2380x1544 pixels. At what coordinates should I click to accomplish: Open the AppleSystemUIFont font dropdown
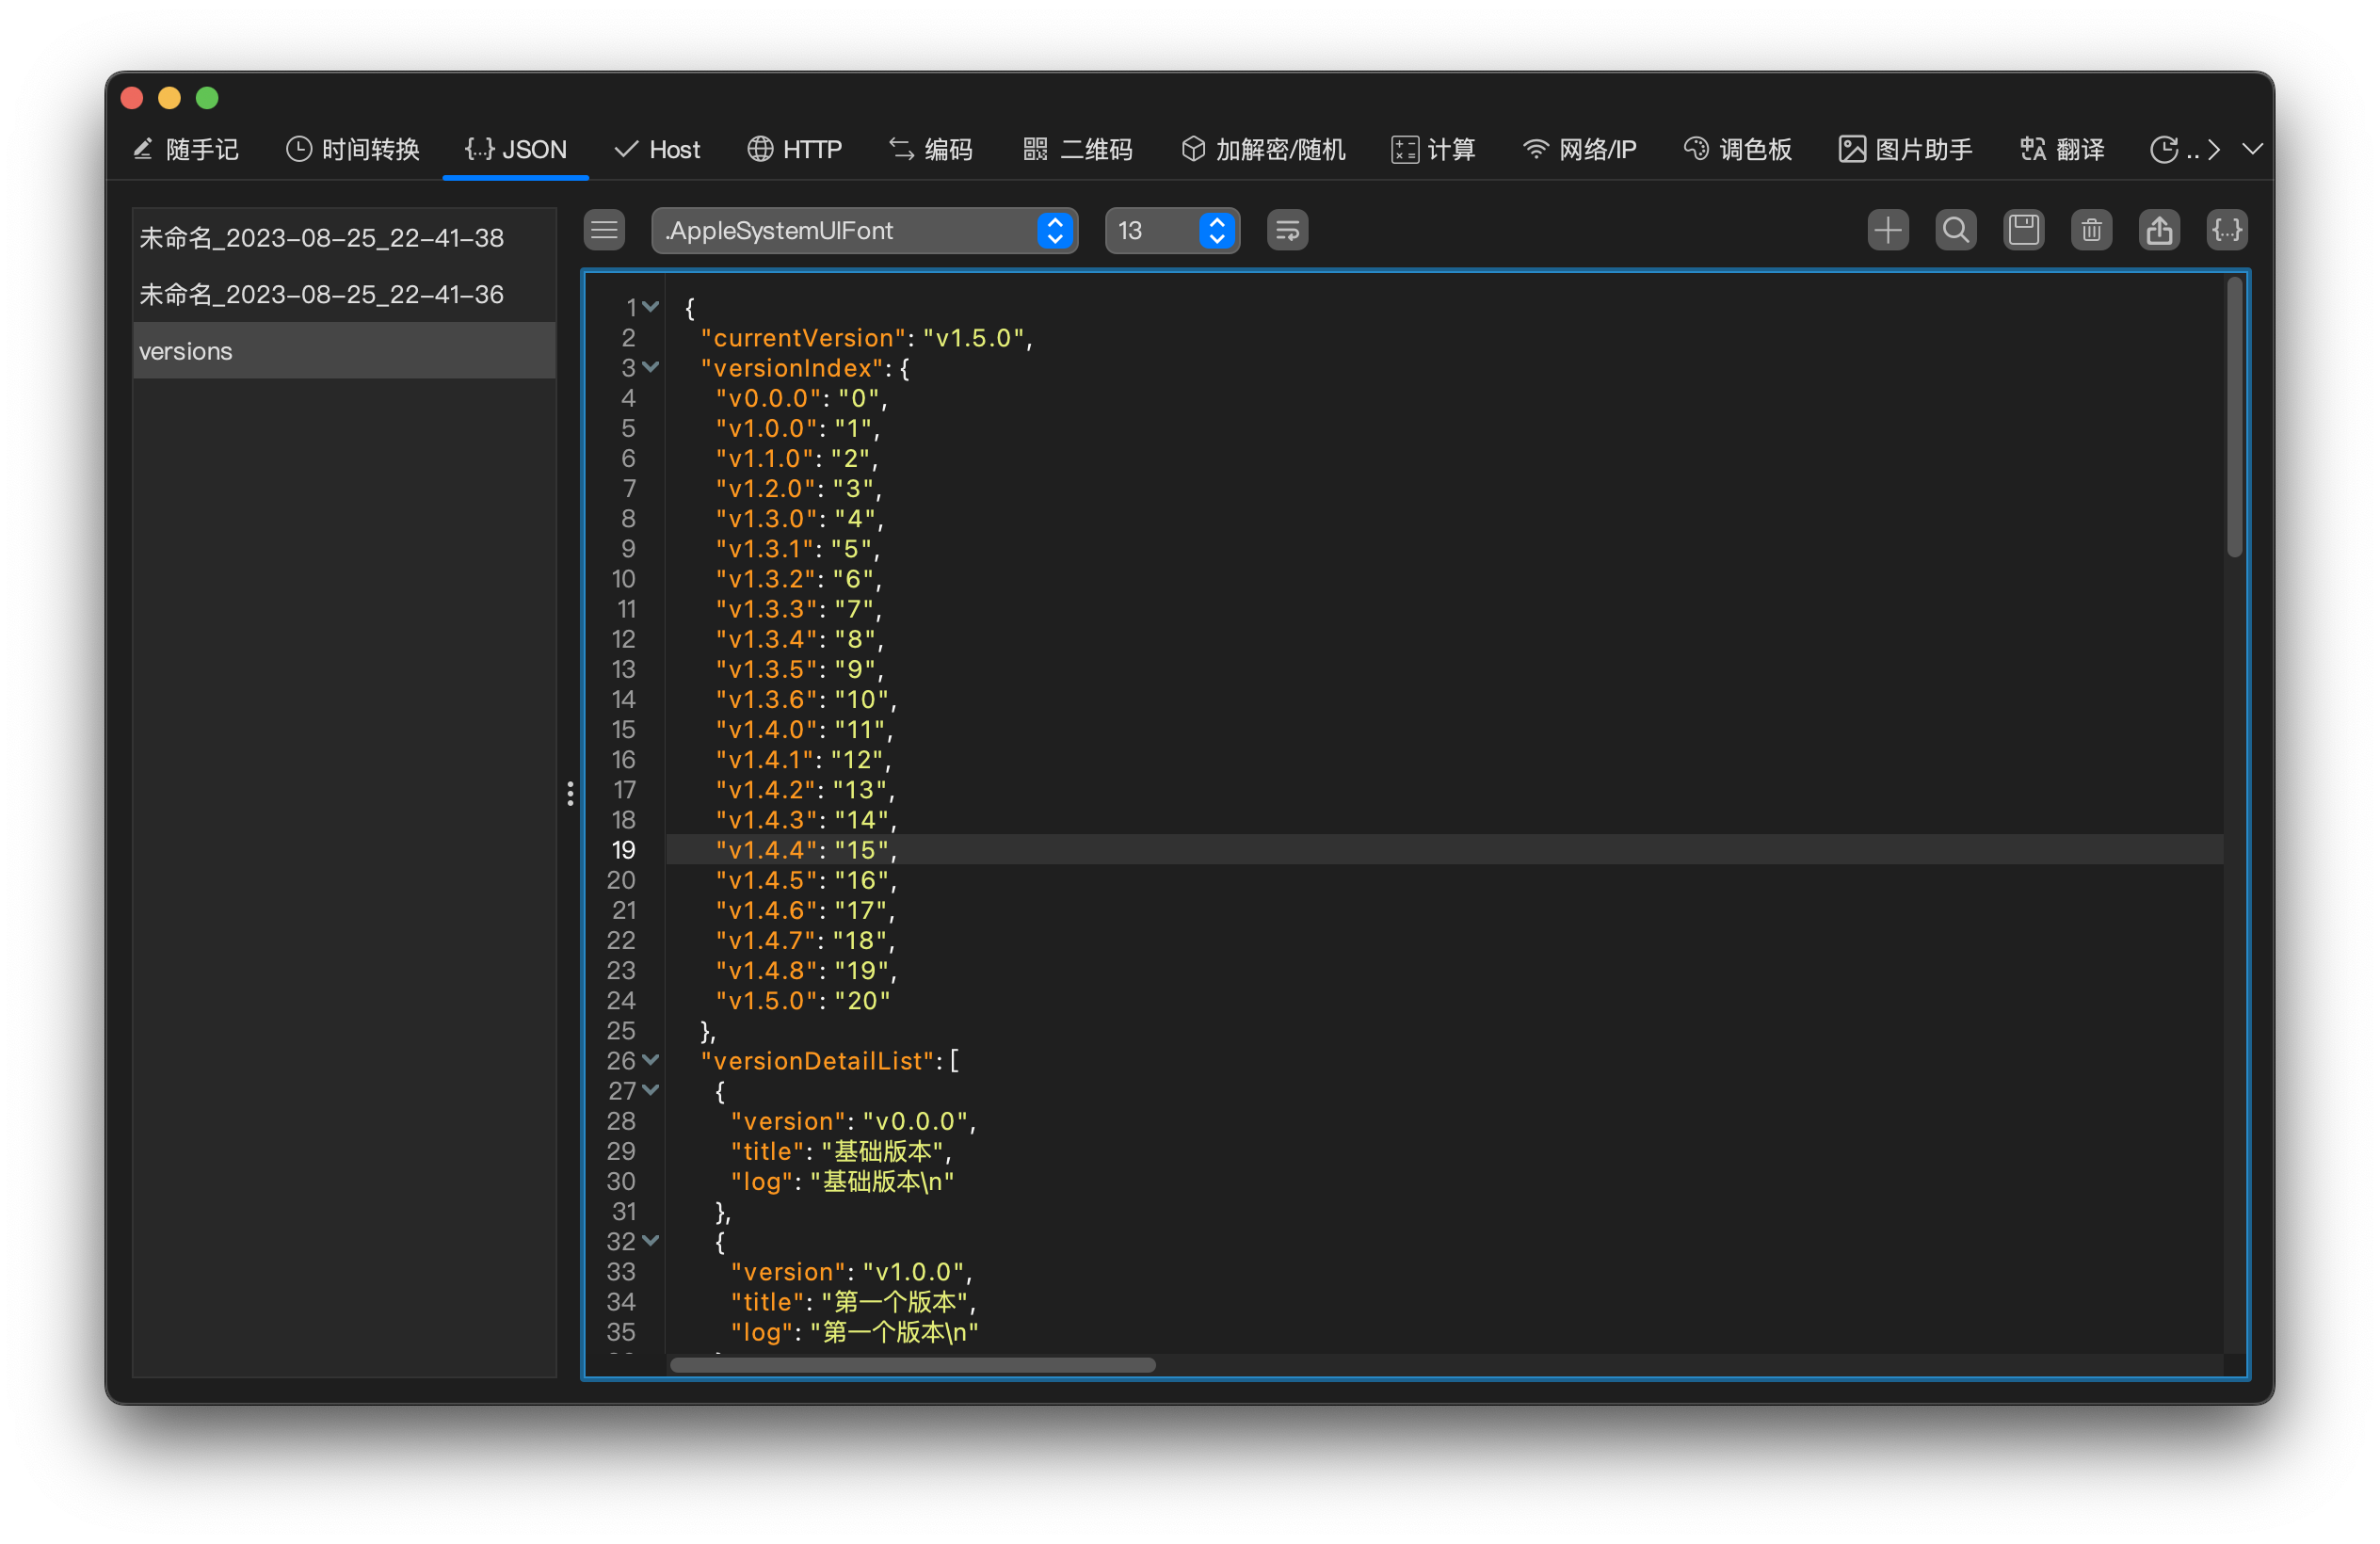coord(864,231)
